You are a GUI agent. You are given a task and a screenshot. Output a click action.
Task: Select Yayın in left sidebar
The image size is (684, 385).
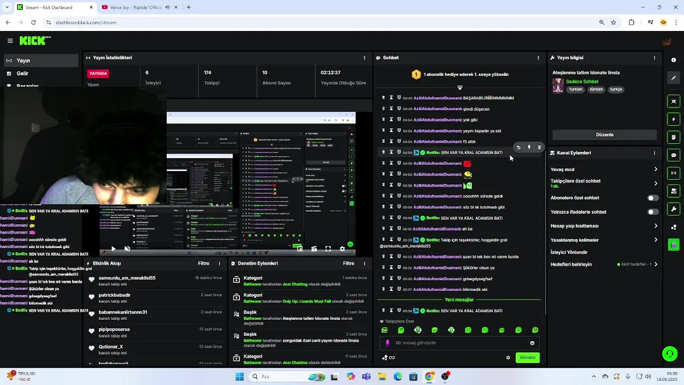41,60
